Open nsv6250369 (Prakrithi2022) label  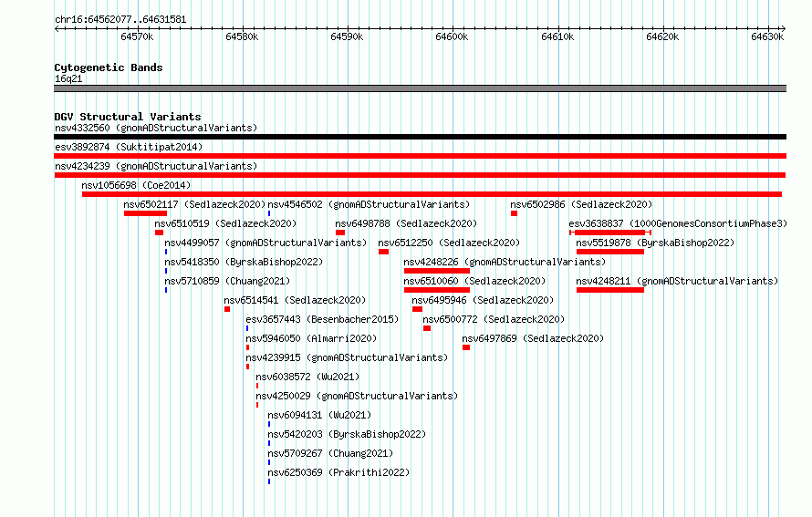coord(338,472)
